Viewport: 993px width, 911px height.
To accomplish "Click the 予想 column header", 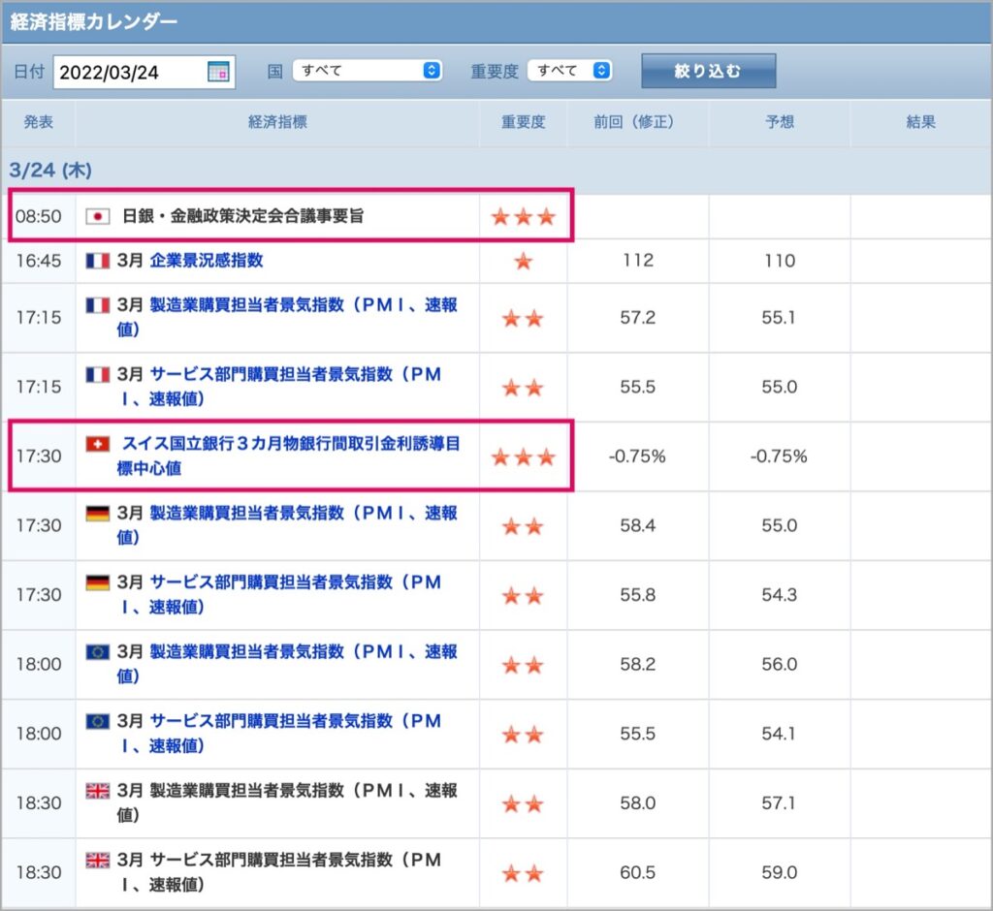I will pos(780,122).
